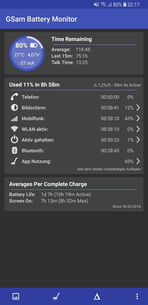The image size is (148, 305).
Task: Tap the Bildschirm brightness icon
Action: click(15, 108)
